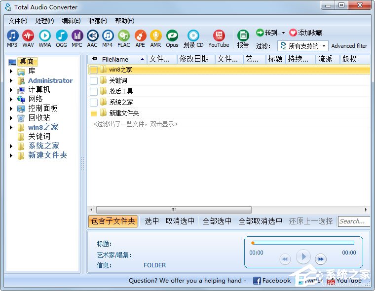Check the 激活工具 folder checkbox
Screen dimensions: 375x291
pyautogui.click(x=94, y=91)
